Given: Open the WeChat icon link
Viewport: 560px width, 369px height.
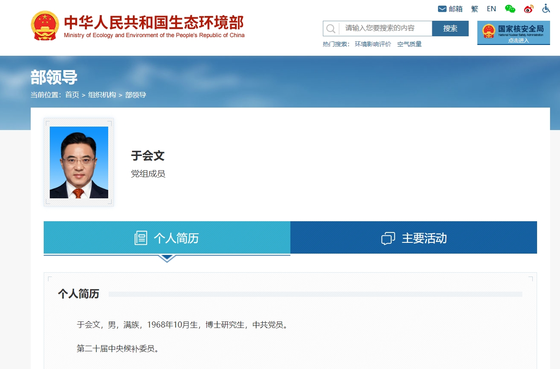Looking at the screenshot, I should tap(510, 9).
